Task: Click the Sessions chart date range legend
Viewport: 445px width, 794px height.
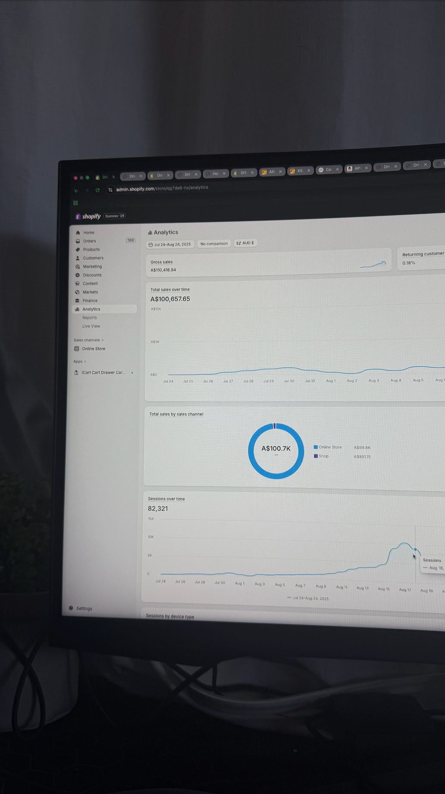Action: coord(308,598)
